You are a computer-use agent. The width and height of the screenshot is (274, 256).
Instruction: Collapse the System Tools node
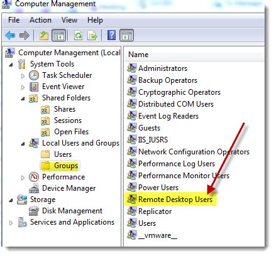tap(11, 65)
